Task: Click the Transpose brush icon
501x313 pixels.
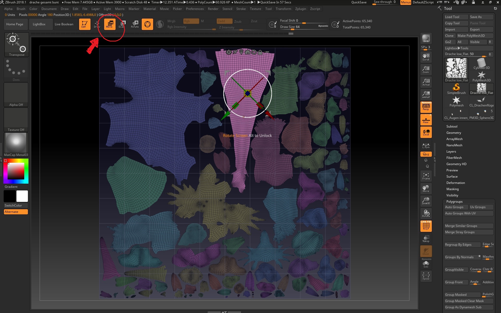Action: (x=16, y=43)
